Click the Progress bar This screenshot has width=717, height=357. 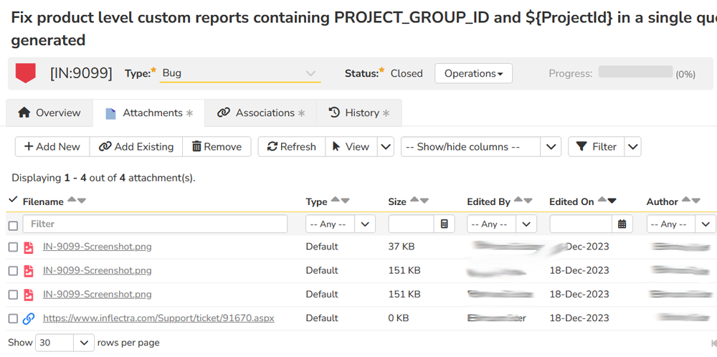point(635,72)
